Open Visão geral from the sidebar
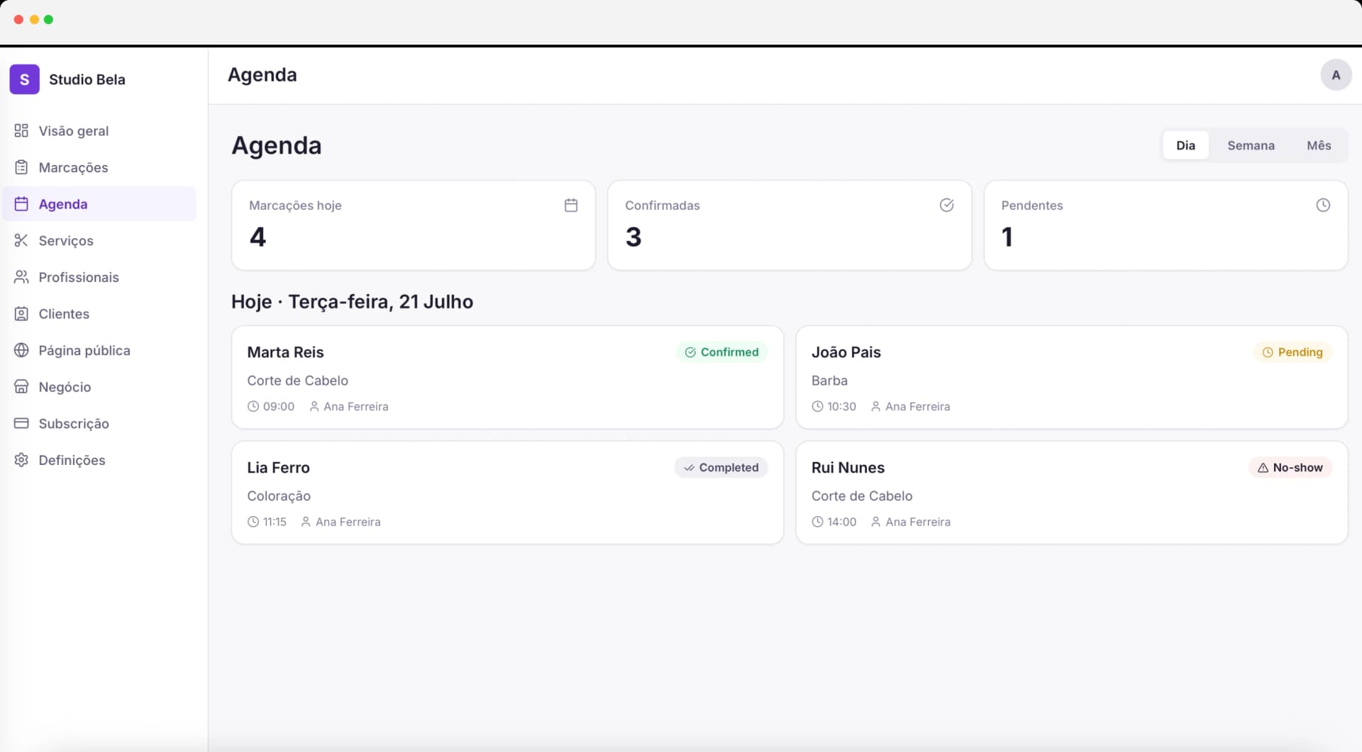Image resolution: width=1362 pixels, height=752 pixels. point(99,131)
